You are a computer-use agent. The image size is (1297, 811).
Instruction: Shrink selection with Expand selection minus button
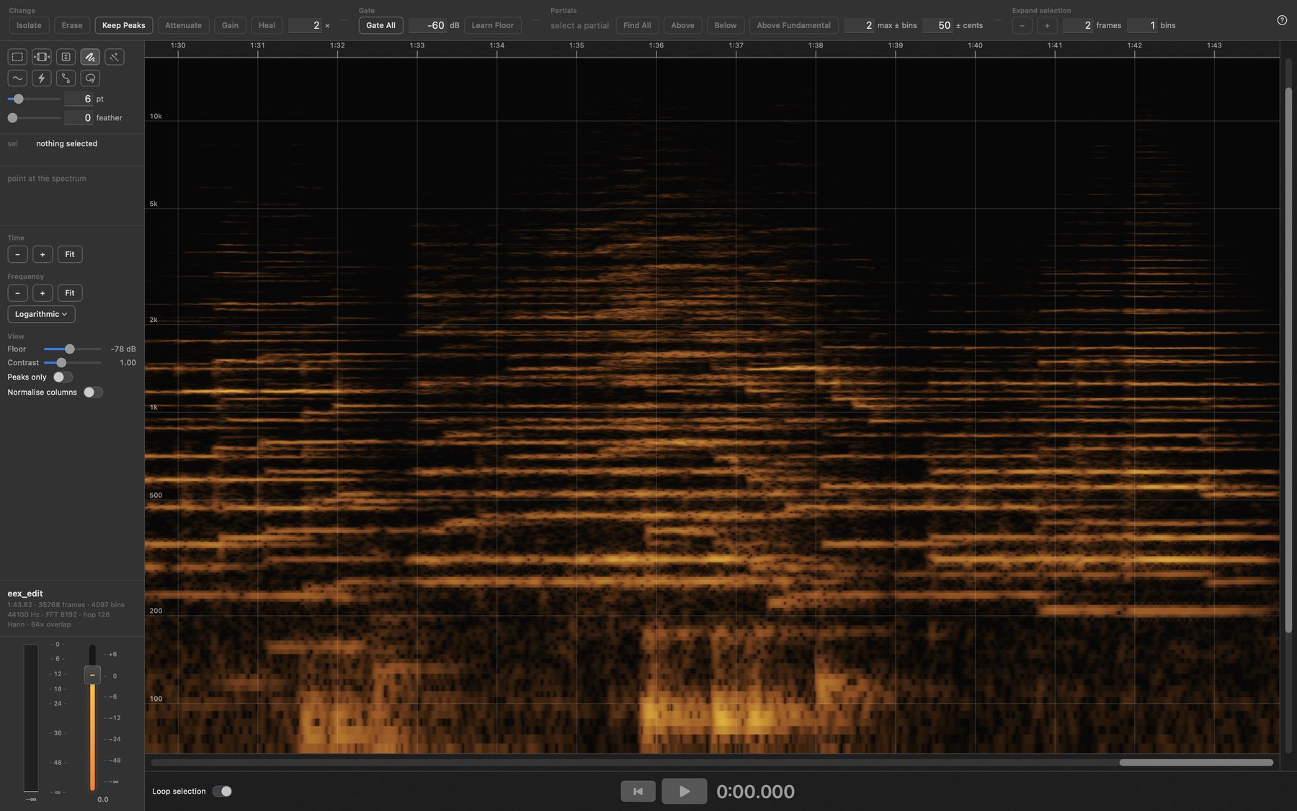click(x=1022, y=25)
